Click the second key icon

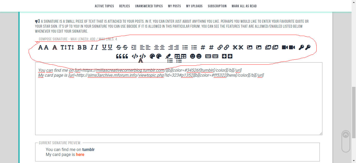tap(308, 47)
